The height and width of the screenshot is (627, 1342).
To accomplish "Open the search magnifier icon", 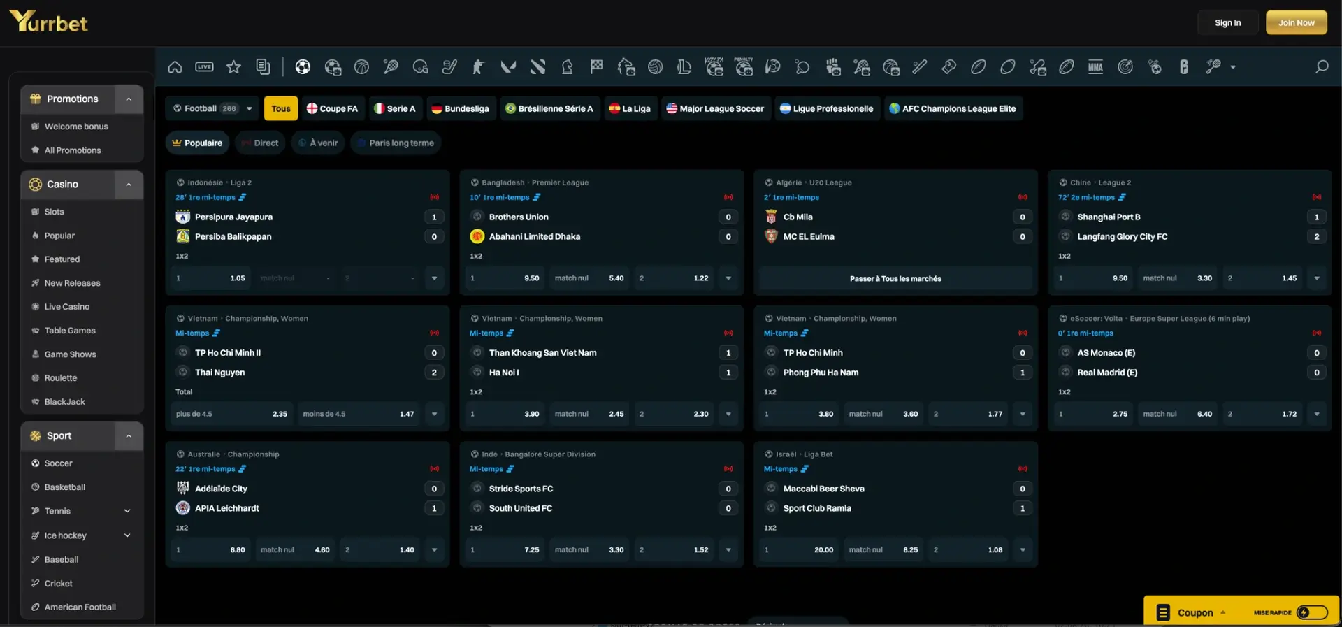I will (x=1322, y=67).
